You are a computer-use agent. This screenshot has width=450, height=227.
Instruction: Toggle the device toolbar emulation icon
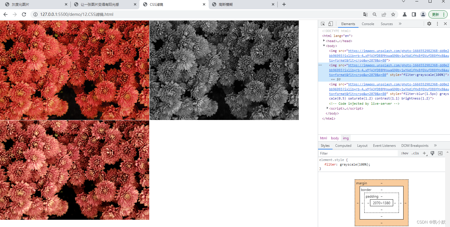331,24
